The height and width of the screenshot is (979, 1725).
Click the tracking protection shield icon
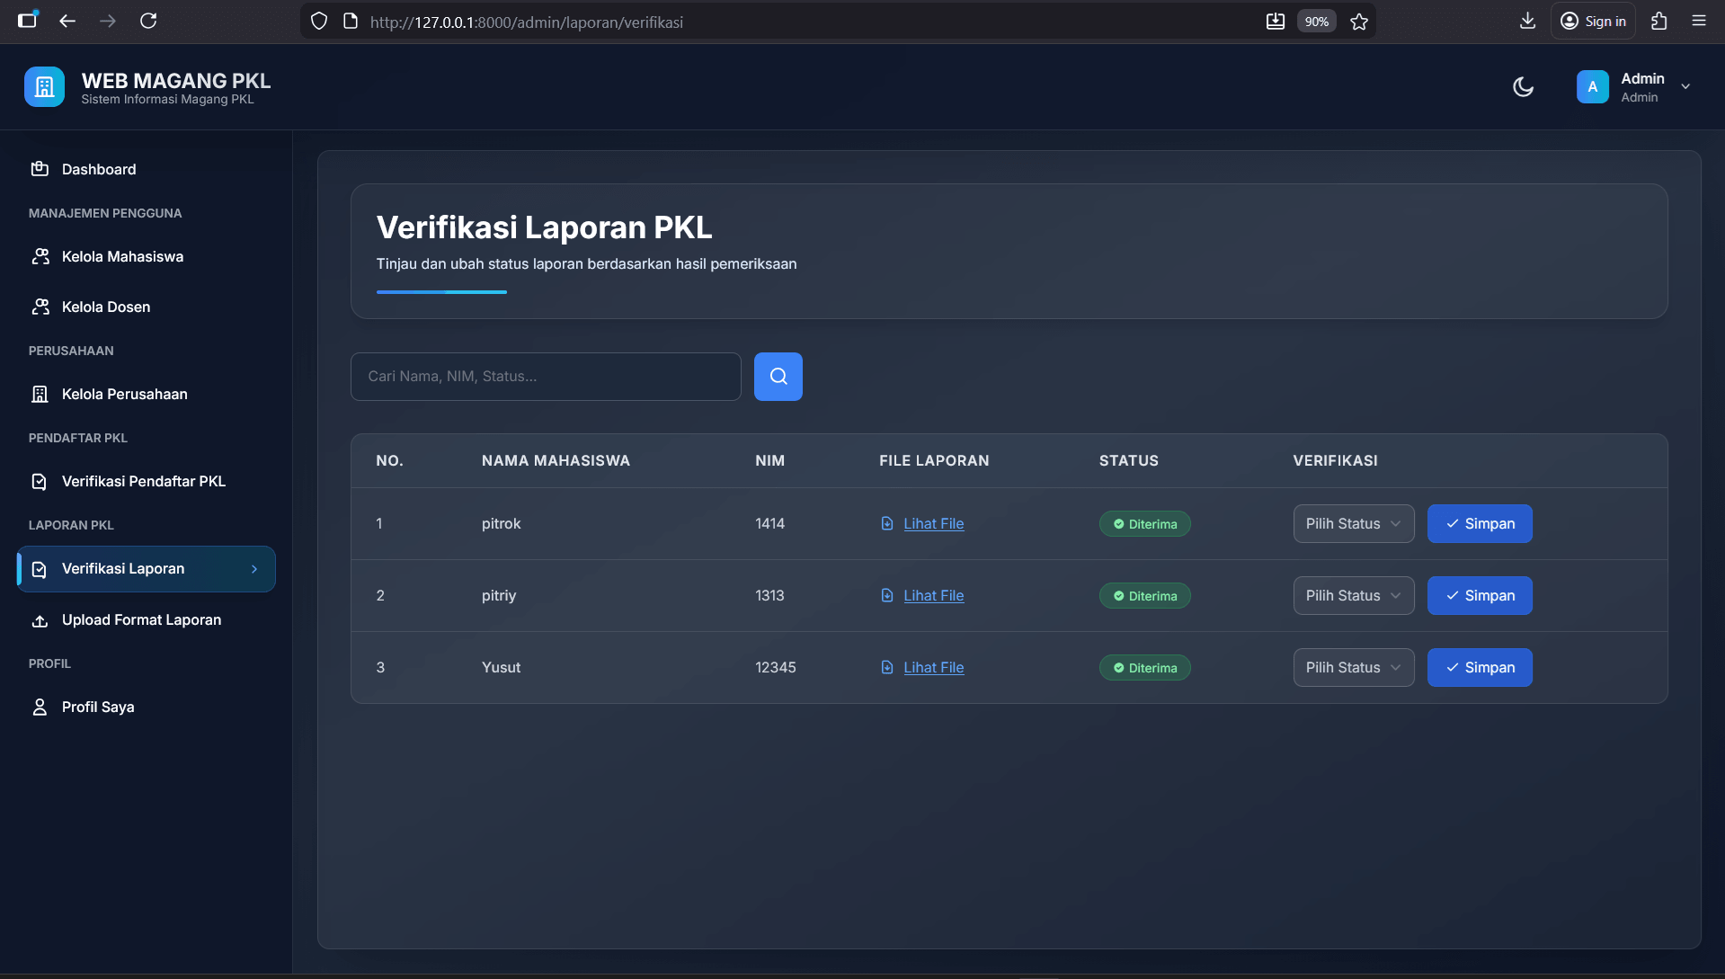(319, 22)
